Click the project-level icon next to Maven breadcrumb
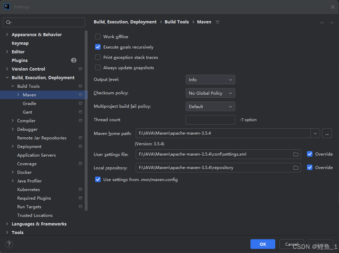The width and height of the screenshot is (339, 253). point(217,22)
